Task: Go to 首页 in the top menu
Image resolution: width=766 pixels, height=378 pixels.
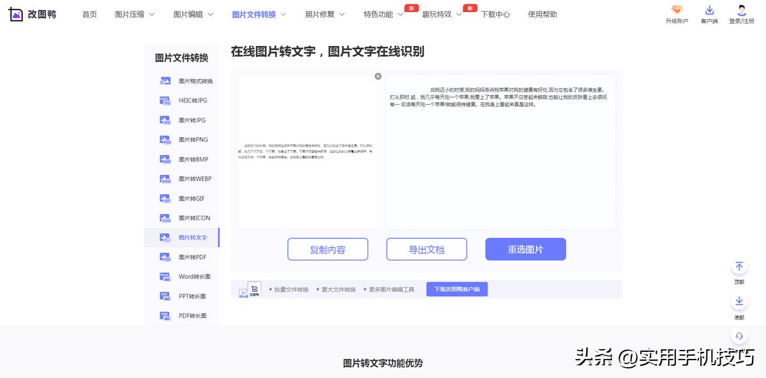Action: (89, 14)
